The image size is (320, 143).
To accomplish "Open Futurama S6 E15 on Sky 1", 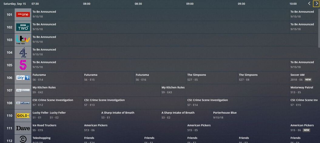I will tap(109, 78).
